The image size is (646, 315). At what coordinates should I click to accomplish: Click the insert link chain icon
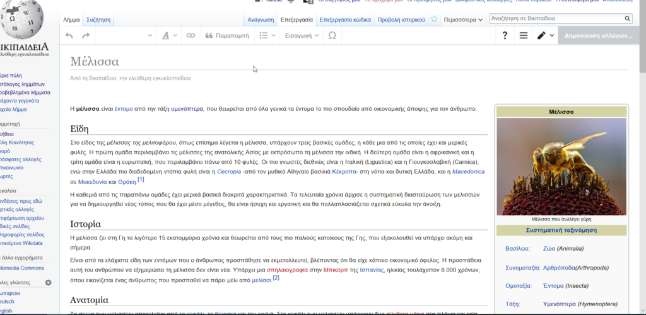pyautogui.click(x=191, y=36)
